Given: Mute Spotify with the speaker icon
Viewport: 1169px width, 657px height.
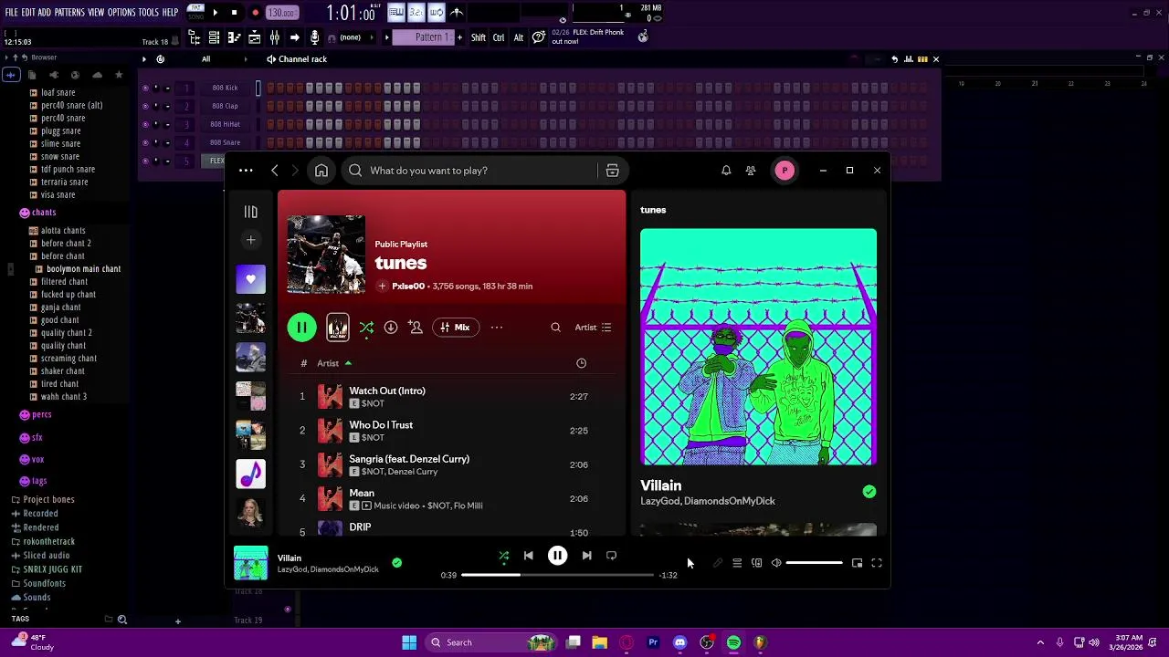Looking at the screenshot, I should [776, 563].
